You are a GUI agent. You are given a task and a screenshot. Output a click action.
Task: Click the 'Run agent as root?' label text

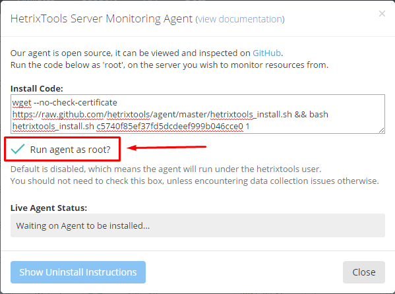tap(71, 150)
